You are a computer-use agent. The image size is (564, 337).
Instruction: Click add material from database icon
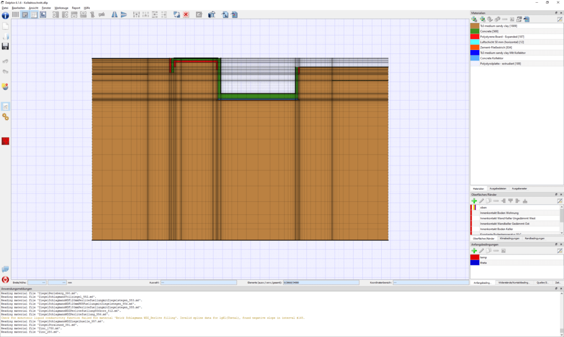[474, 19]
